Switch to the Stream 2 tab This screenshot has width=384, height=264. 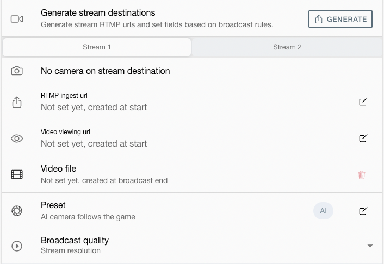point(287,47)
